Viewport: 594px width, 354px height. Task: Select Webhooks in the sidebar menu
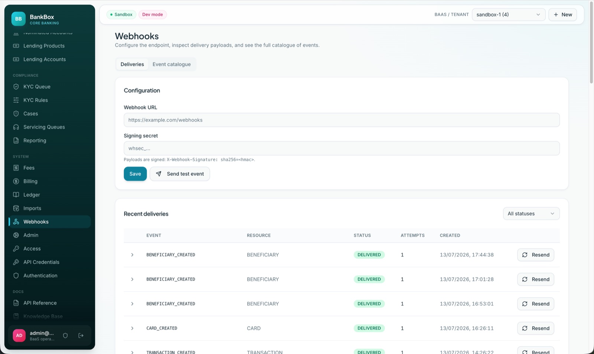coord(50,222)
